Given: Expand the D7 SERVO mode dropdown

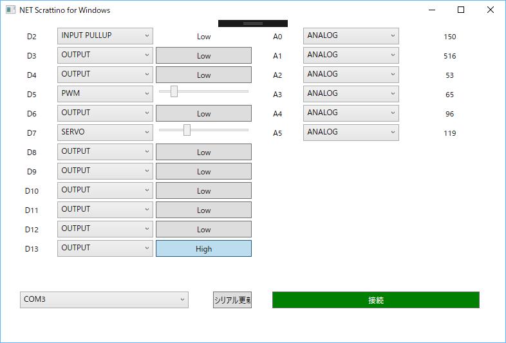Looking at the screenshot, I should click(105, 133).
